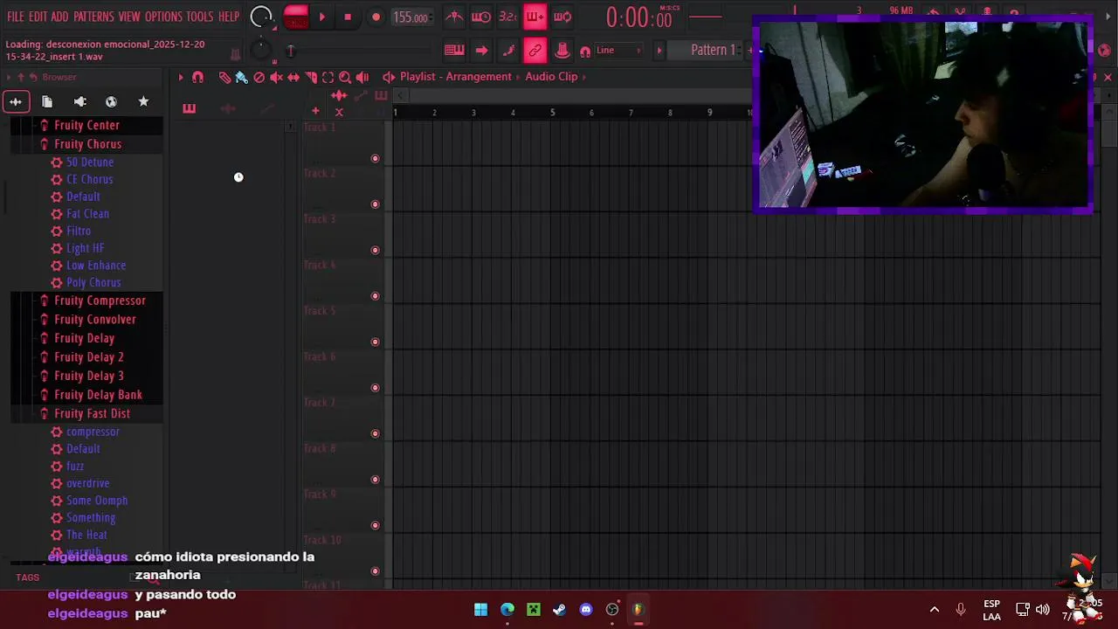Open the Mixer icon
This screenshot has height=629, width=1118.
pyautogui.click(x=562, y=51)
